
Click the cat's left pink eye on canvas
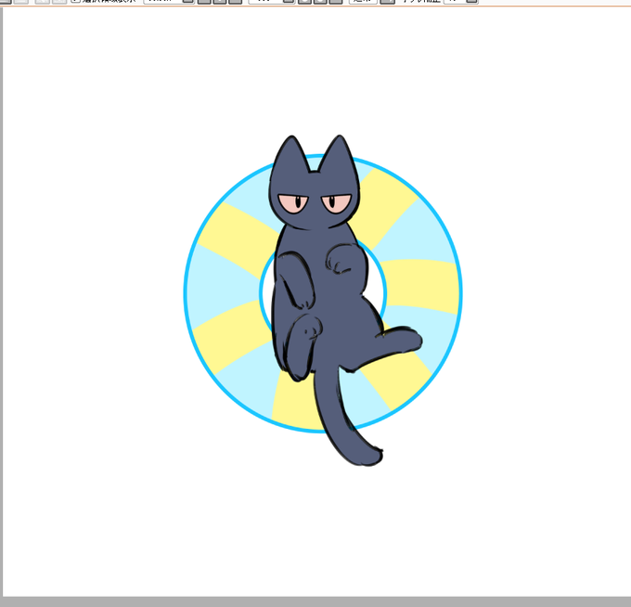click(293, 203)
